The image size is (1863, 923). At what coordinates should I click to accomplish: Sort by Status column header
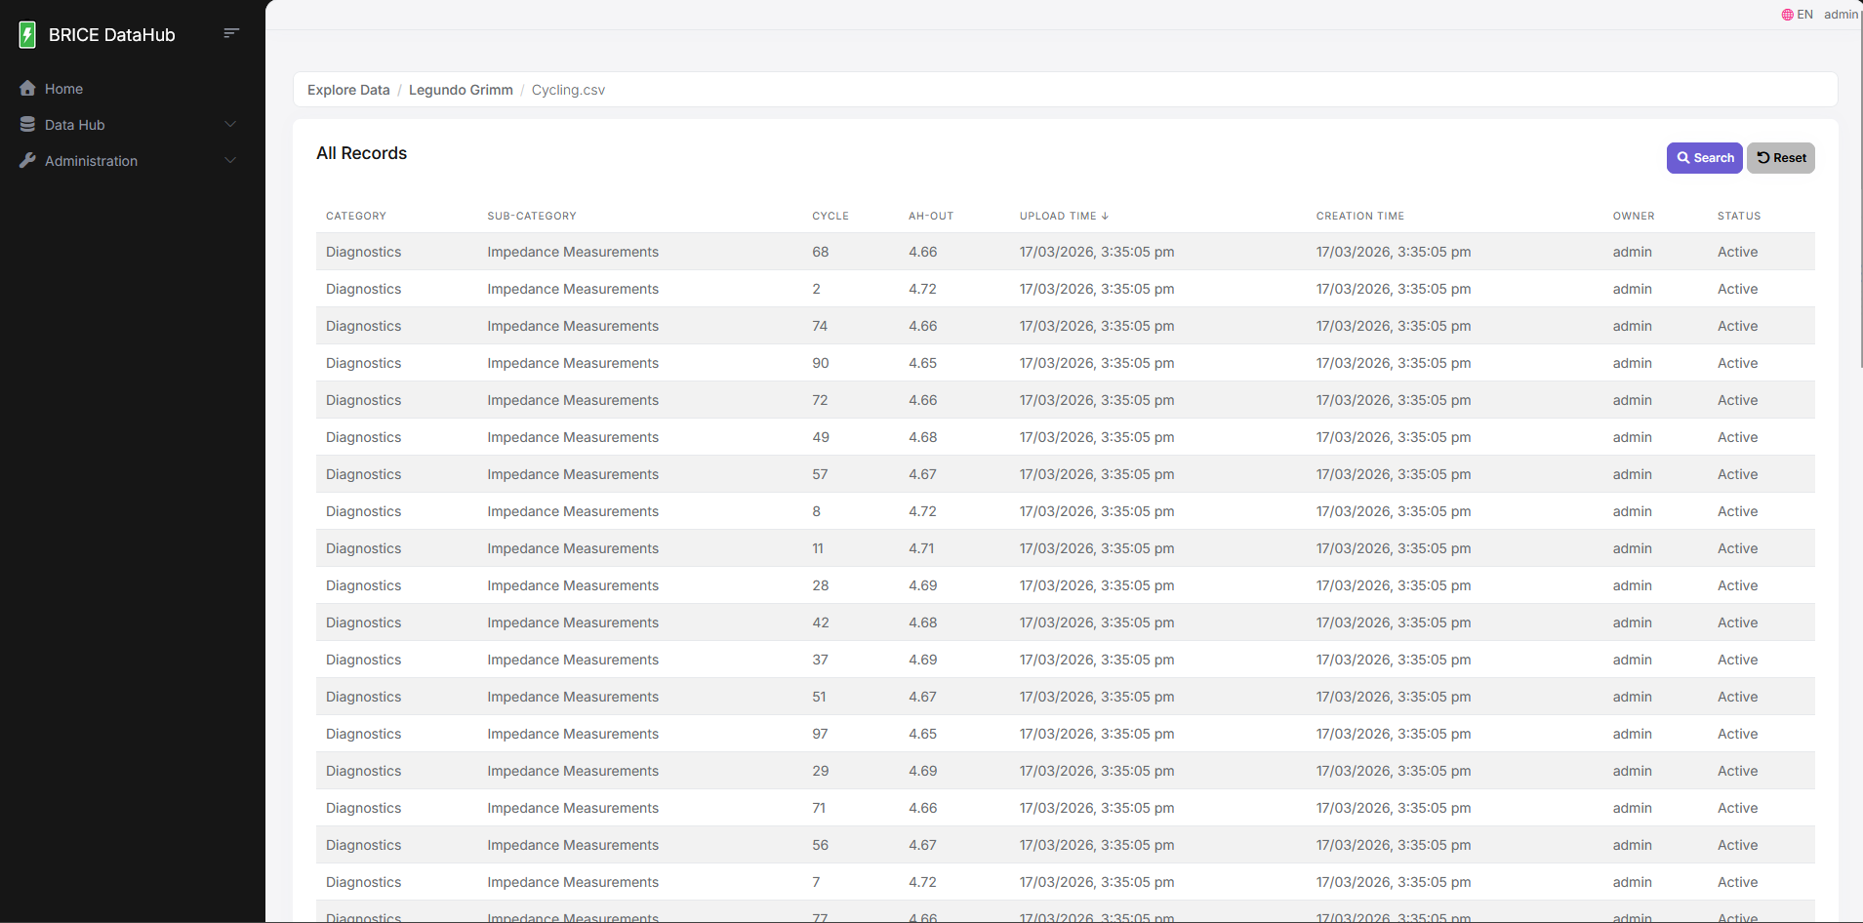(x=1739, y=217)
